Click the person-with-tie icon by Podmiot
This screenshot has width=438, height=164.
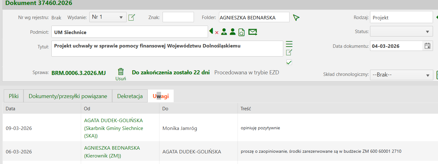(x=224, y=32)
